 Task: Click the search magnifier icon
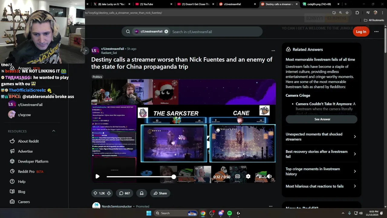(128, 31)
